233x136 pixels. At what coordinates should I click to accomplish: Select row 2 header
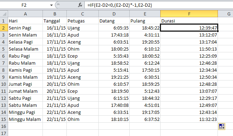coord(4,28)
